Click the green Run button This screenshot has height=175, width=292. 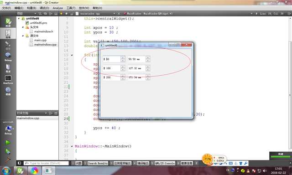[x=8, y=143]
